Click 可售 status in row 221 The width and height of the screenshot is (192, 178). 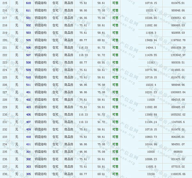point(115,48)
